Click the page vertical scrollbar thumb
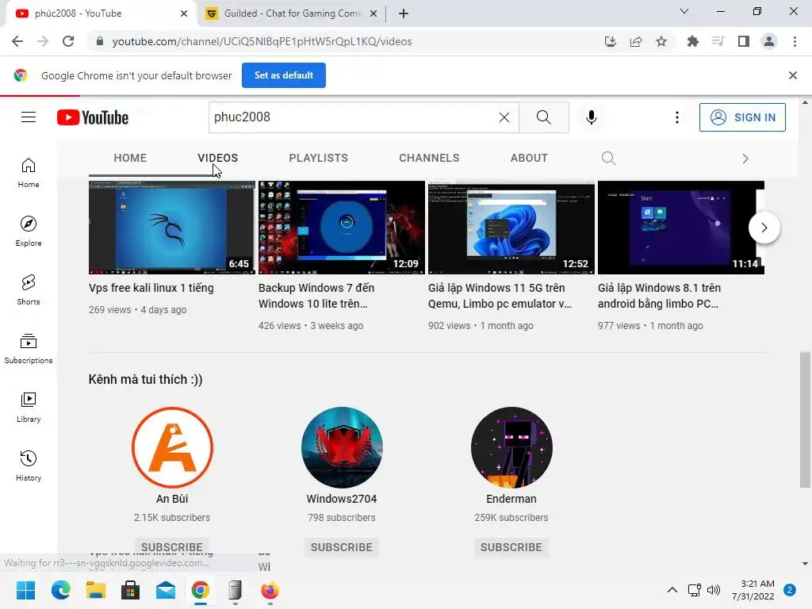The height and width of the screenshot is (609, 812). pos(805,419)
